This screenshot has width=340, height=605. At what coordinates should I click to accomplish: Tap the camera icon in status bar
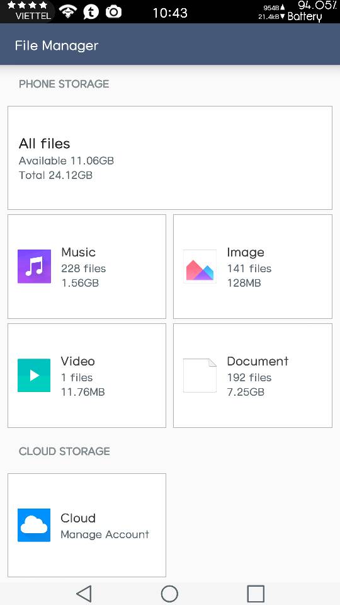pos(114,12)
